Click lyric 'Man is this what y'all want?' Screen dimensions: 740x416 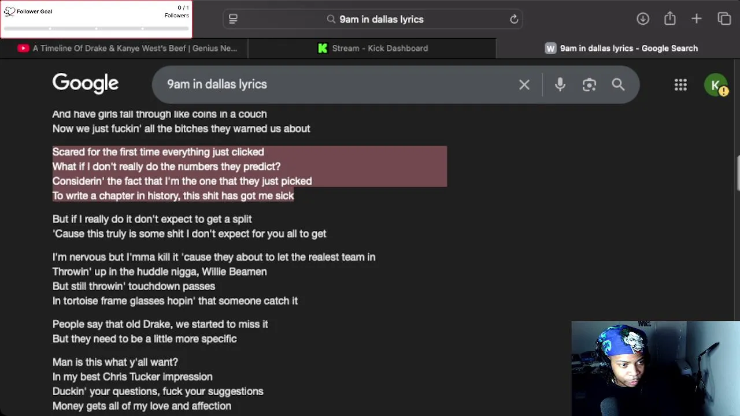(115, 362)
